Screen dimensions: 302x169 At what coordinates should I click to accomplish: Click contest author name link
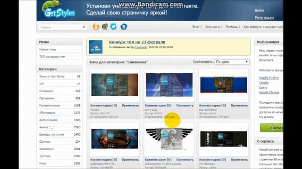point(141,47)
